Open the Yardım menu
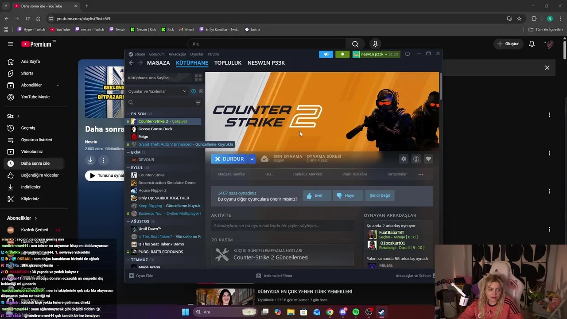567x319 pixels. click(213, 54)
